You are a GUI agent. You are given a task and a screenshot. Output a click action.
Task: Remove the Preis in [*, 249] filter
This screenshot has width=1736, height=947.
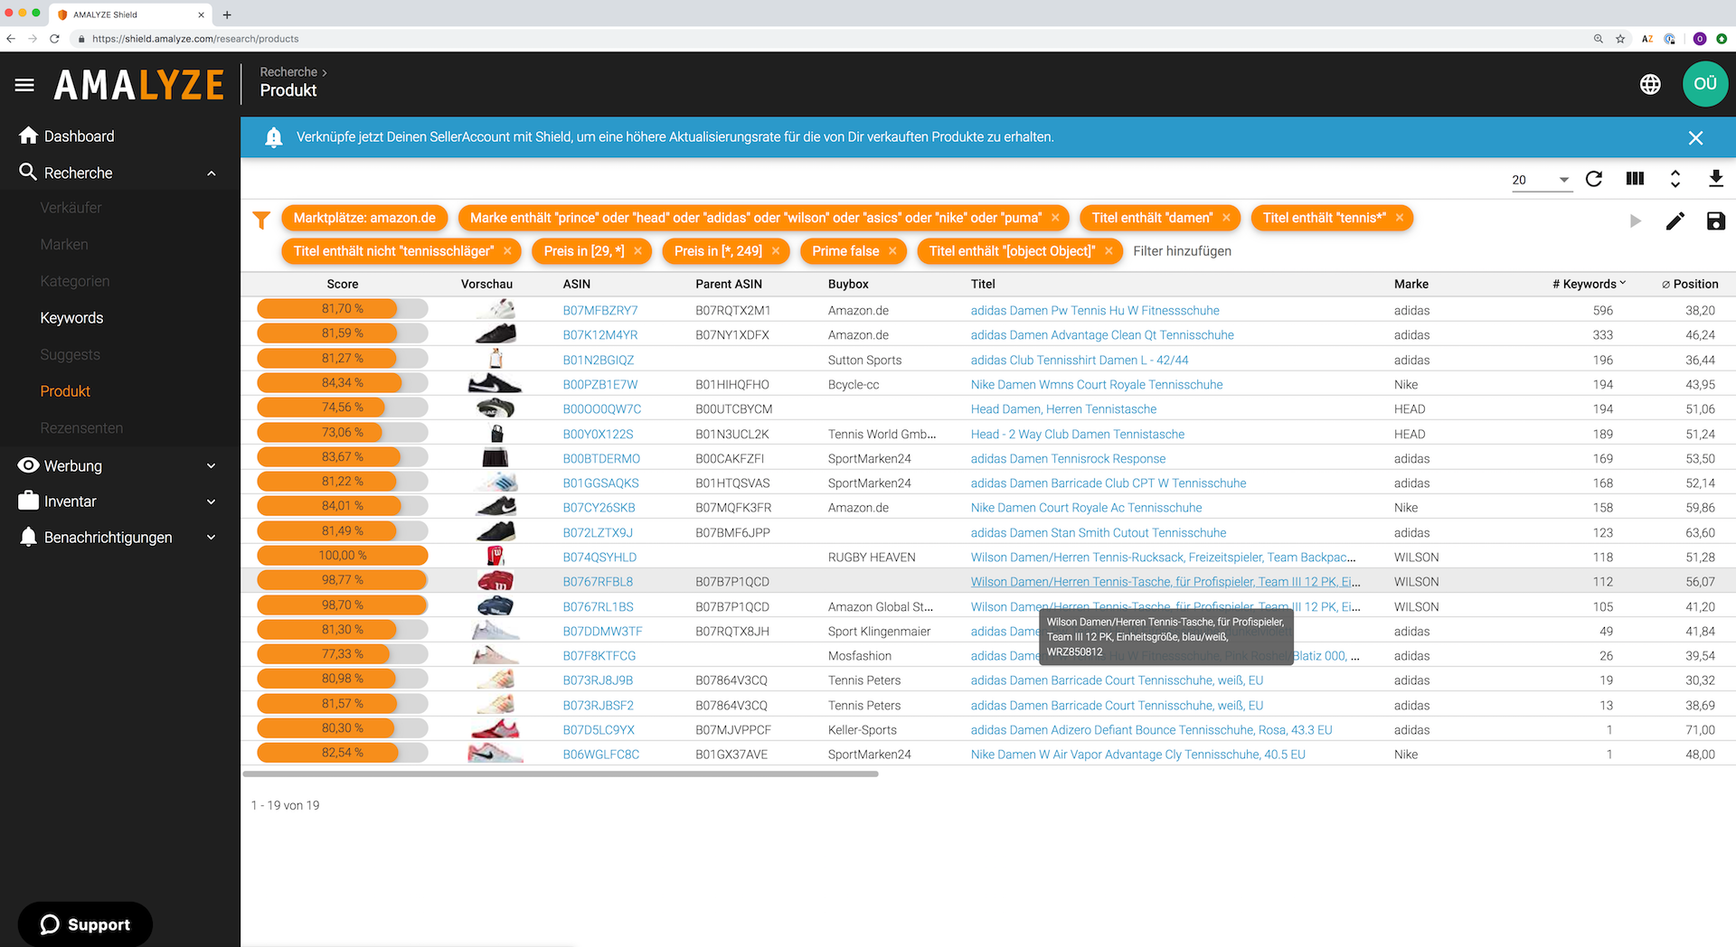776,251
